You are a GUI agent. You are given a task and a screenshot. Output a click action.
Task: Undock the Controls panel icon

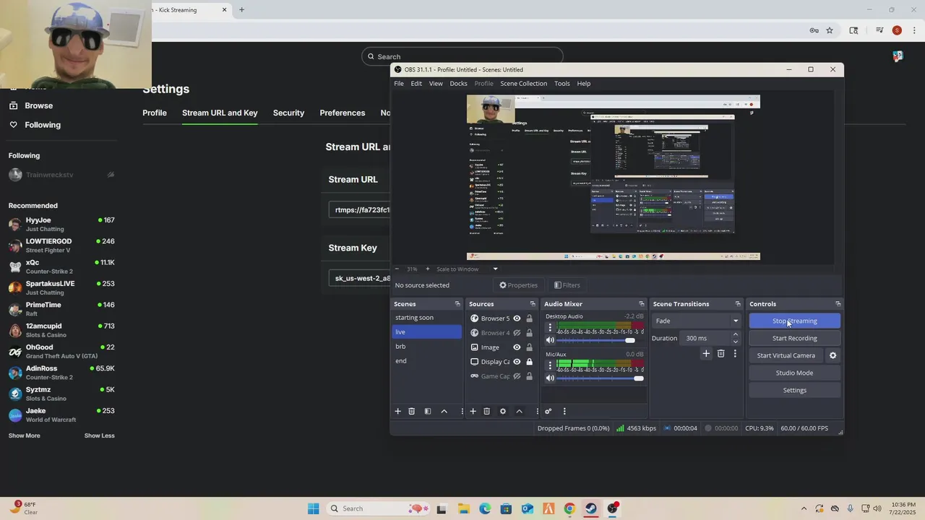[x=838, y=304]
